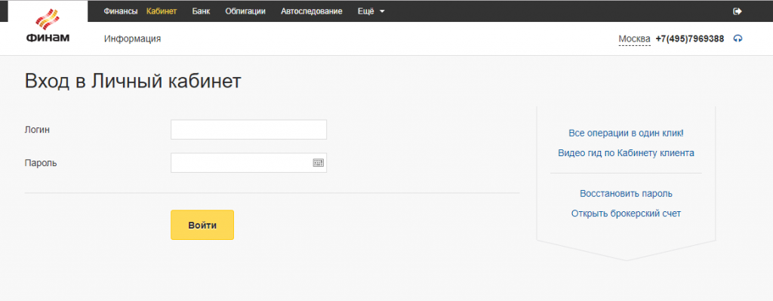Select the Кабинет menu item
Viewport: 773px width, 301px height.
pos(162,11)
